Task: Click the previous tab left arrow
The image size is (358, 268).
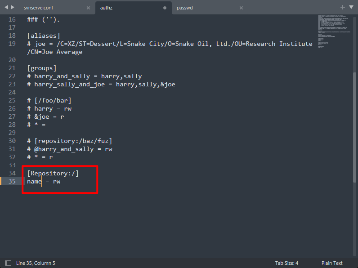Action: (6, 8)
